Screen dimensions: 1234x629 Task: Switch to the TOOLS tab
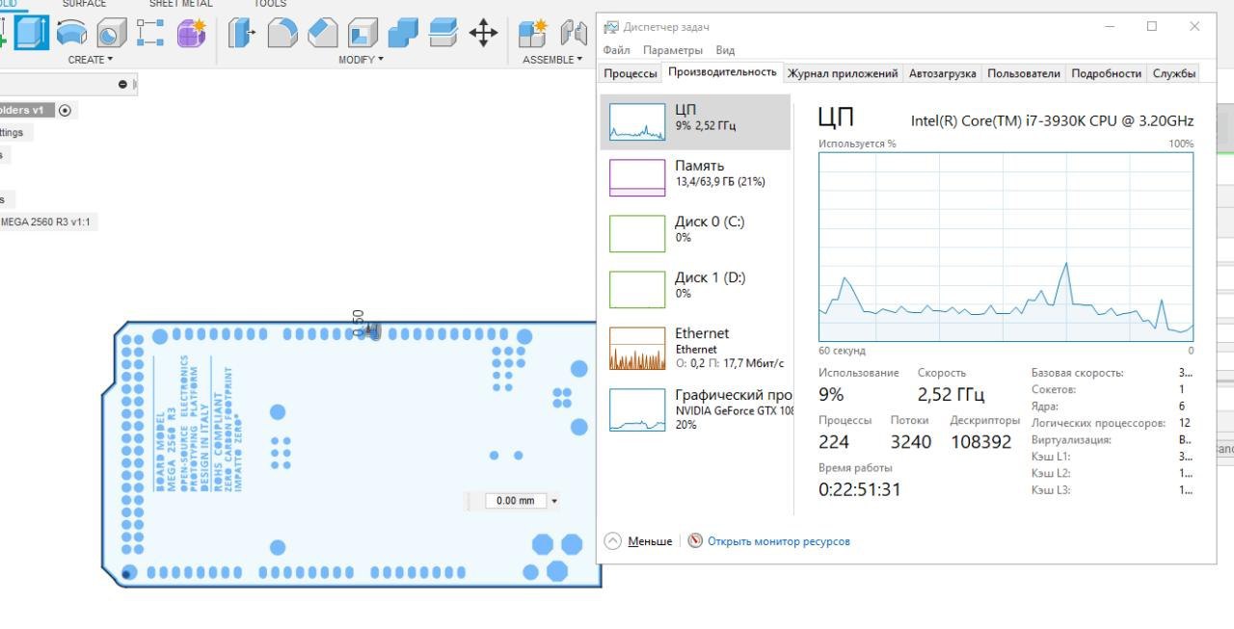[270, 4]
